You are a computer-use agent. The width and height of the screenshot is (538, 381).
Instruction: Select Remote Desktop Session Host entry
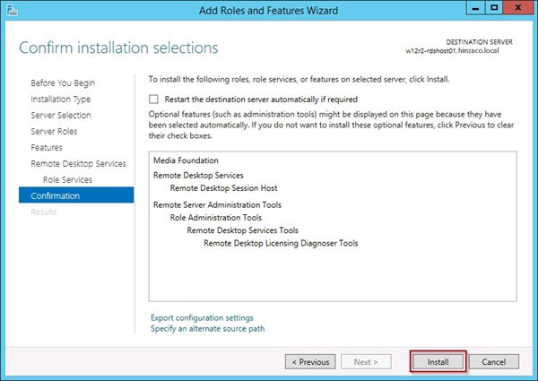[223, 188]
